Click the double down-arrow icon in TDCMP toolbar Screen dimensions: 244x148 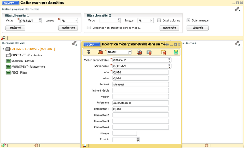pos(89,52)
